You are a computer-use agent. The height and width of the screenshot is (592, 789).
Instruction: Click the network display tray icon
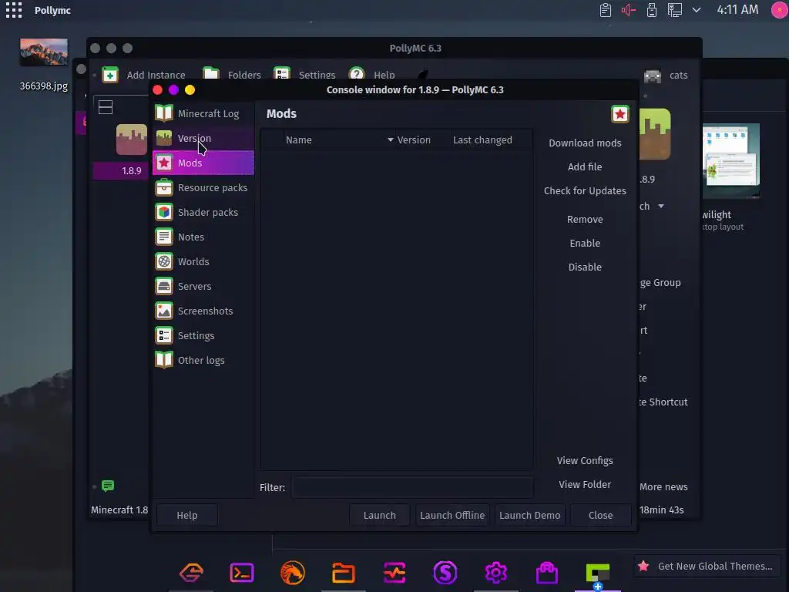(x=675, y=10)
